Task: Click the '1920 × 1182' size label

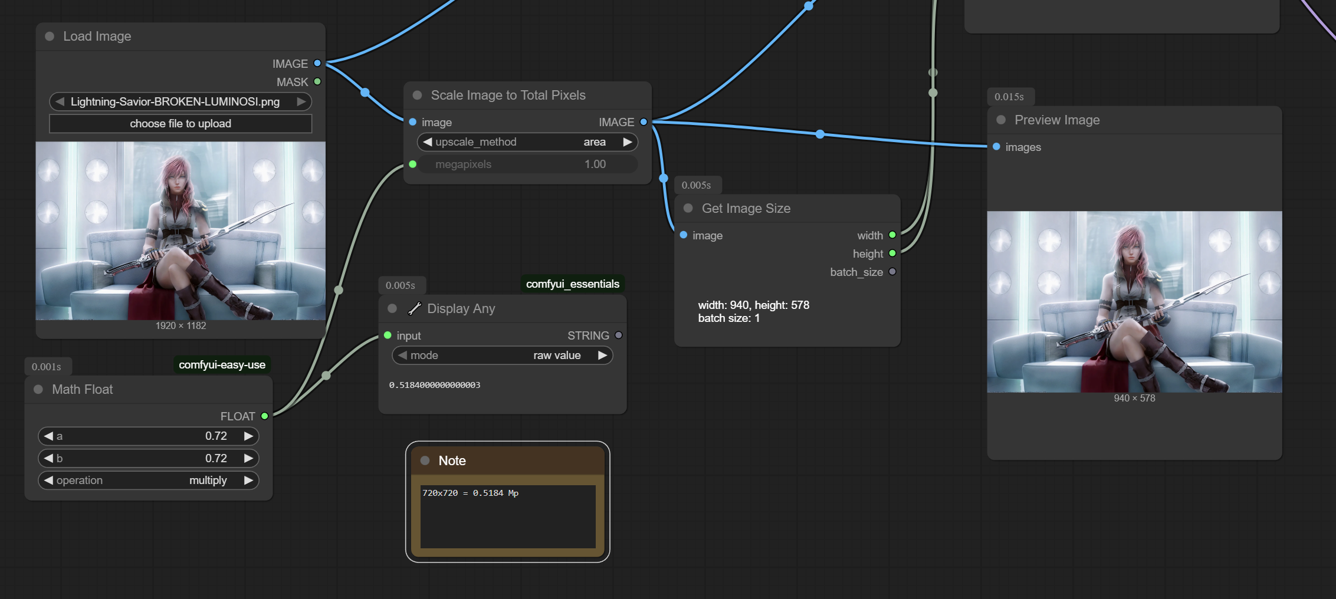Action: coord(180,326)
